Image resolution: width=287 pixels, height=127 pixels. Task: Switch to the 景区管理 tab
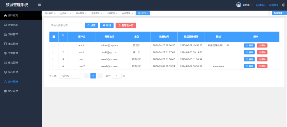95,13
